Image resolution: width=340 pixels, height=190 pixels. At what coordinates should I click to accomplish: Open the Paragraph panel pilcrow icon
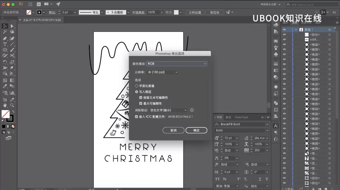[275, 132]
